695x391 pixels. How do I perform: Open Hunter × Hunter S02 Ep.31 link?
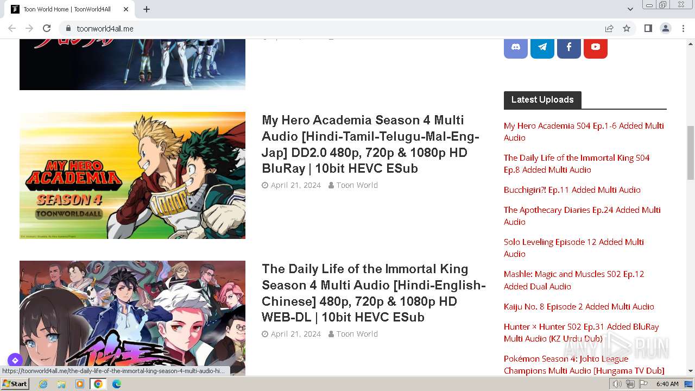581,332
